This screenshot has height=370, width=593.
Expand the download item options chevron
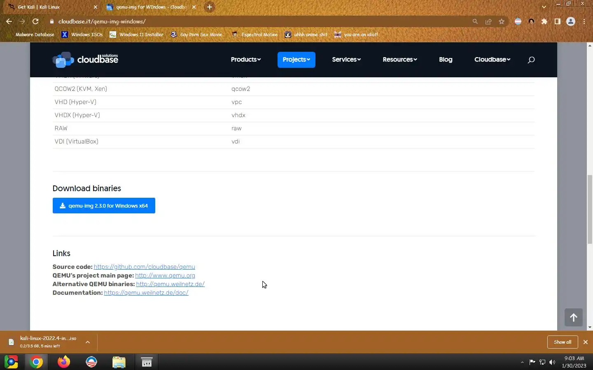pos(88,342)
